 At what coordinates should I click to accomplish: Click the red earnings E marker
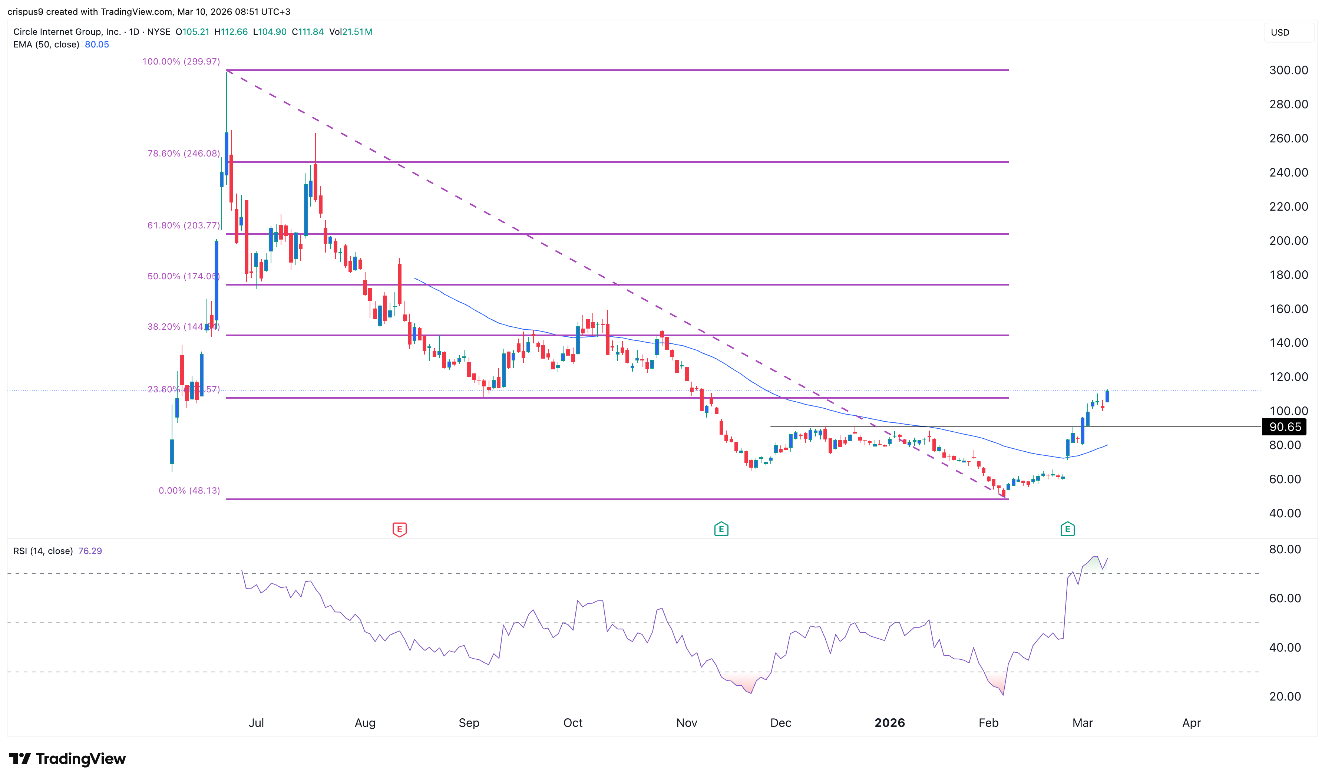pyautogui.click(x=399, y=529)
